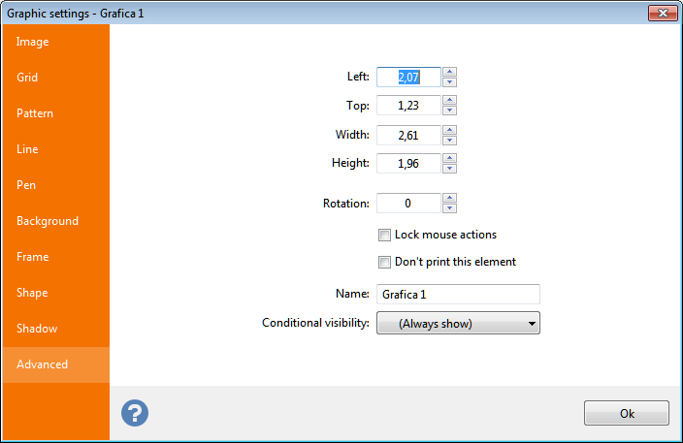683x443 pixels.
Task: Check Don't print this element
Action: (385, 262)
